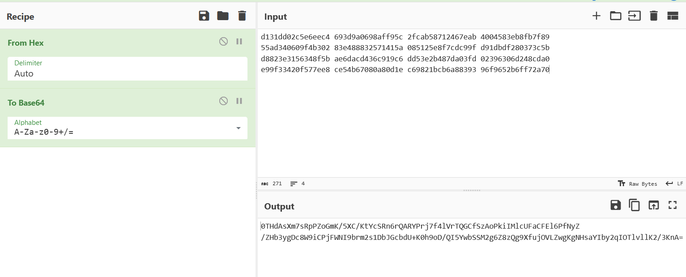Load a recipe with the folder icon

tap(223, 16)
